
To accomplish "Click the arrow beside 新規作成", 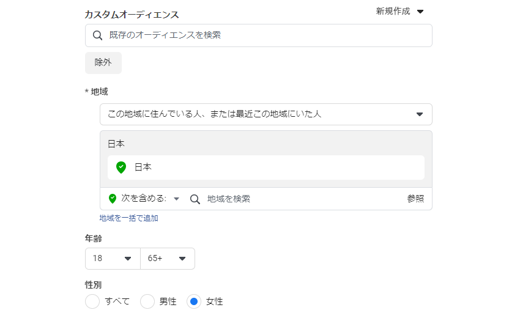I will tap(420, 12).
